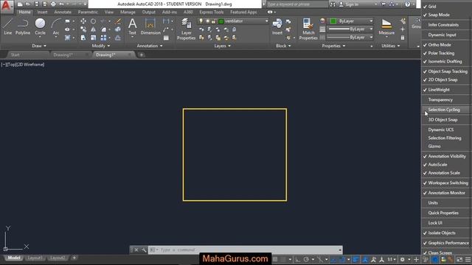Click the Erase tool icon
472x265 pixels.
(118, 21)
